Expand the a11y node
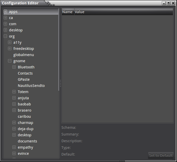This screenshot has width=177, height=162. 10,42
